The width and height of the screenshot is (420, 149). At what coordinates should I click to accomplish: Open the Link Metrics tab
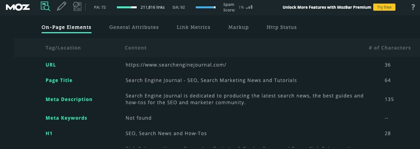click(x=193, y=27)
